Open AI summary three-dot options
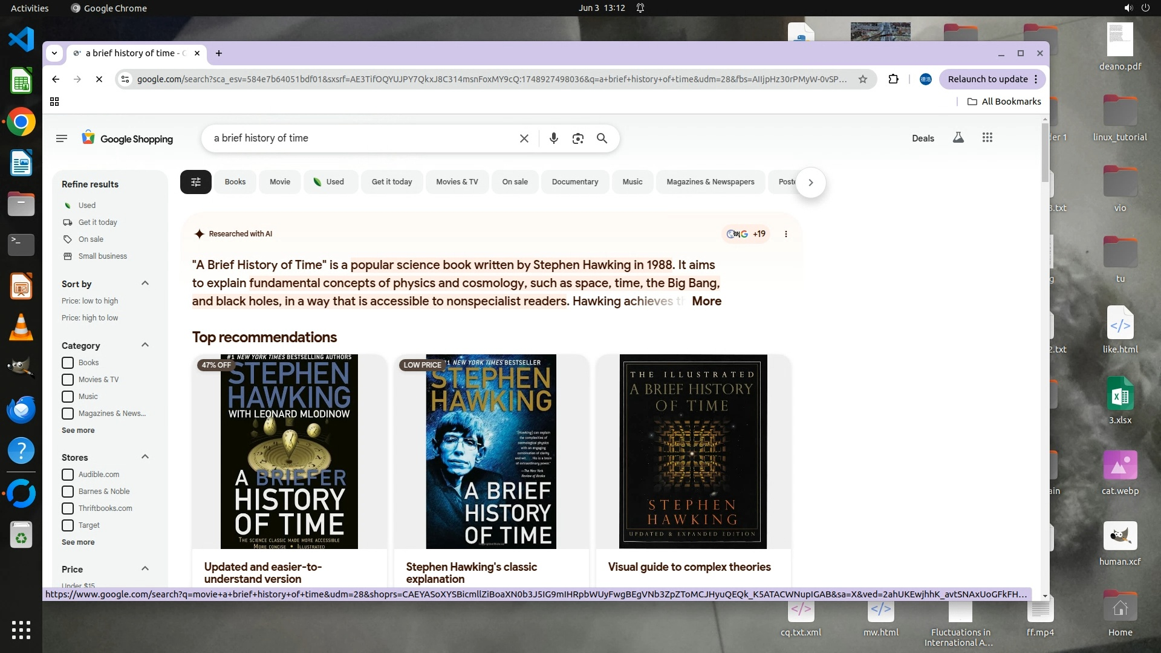 point(785,234)
